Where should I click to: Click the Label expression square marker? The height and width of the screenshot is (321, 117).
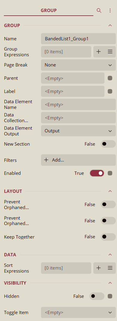click(x=110, y=91)
